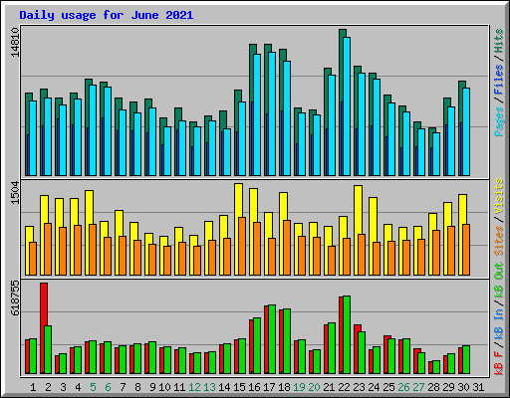Click day 22 on the x-axis
The width and height of the screenshot is (510, 398).
(x=344, y=387)
